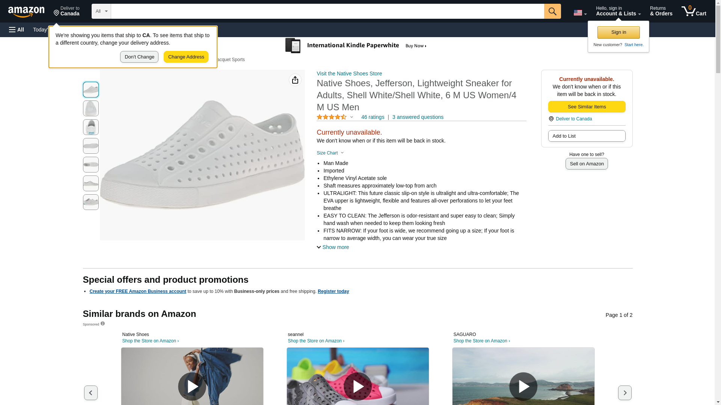The image size is (721, 405).
Task: Open Returns & Orders
Action: tap(661, 11)
